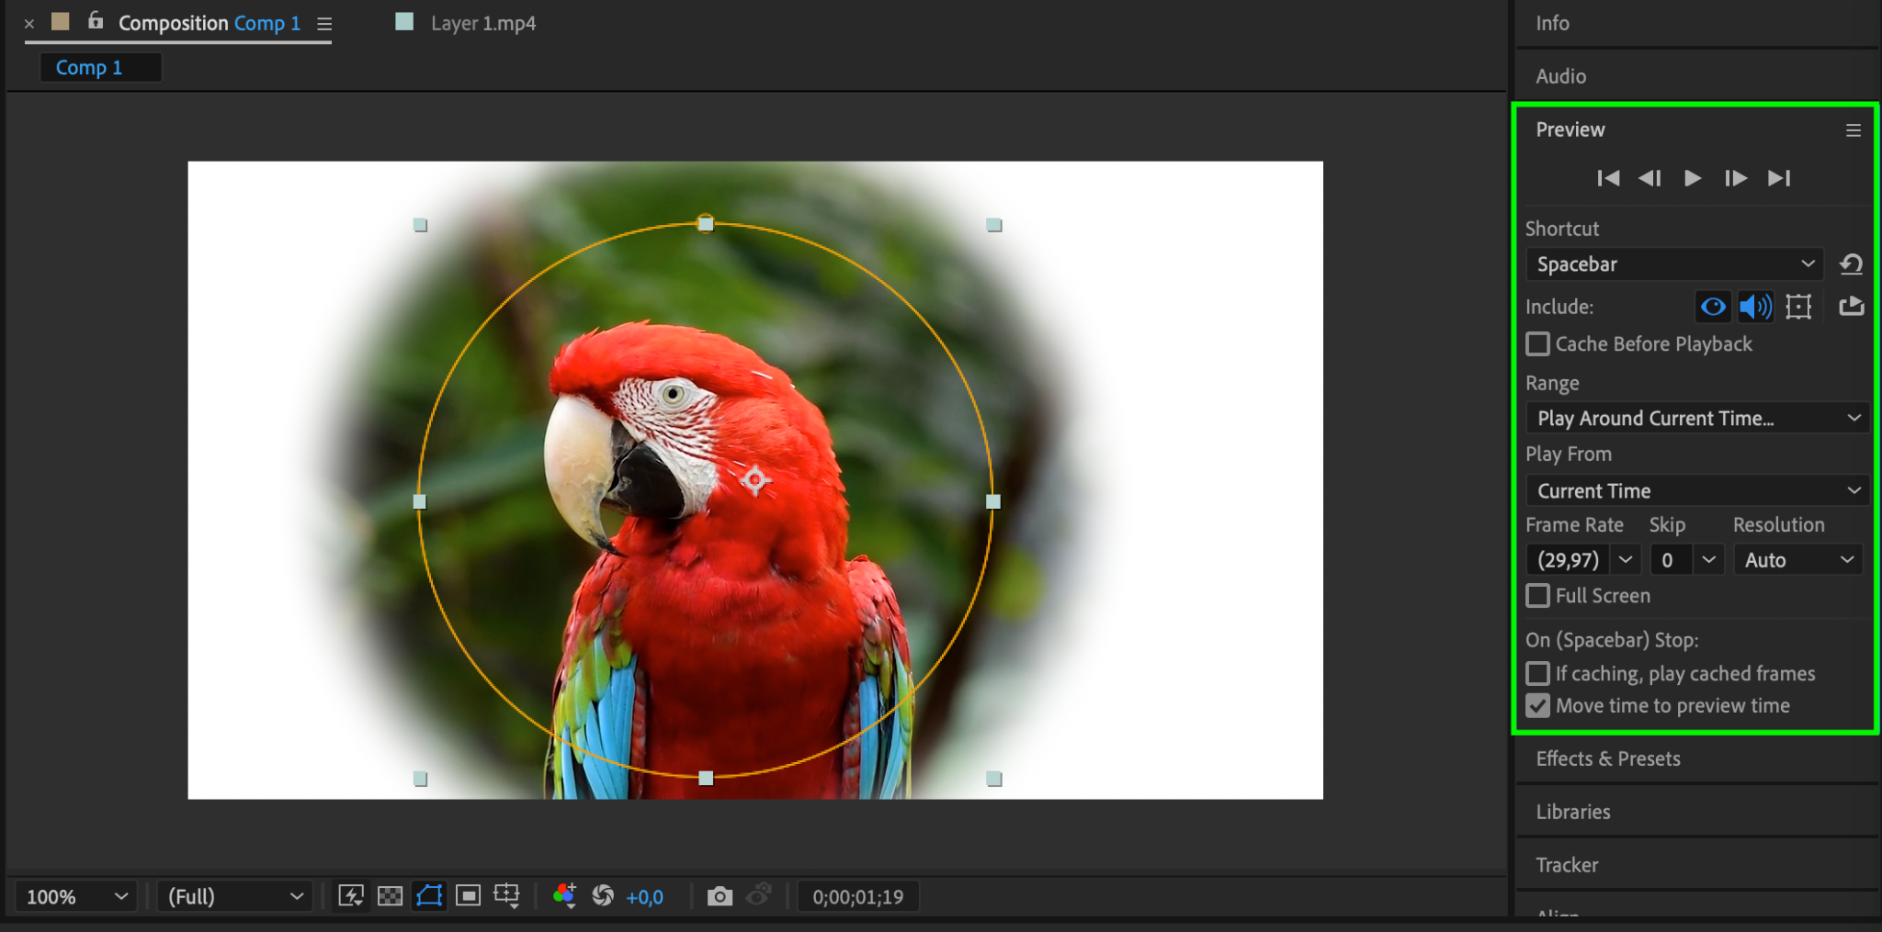This screenshot has height=932, width=1882.
Task: Jump to first frame in Preview
Action: tap(1608, 178)
